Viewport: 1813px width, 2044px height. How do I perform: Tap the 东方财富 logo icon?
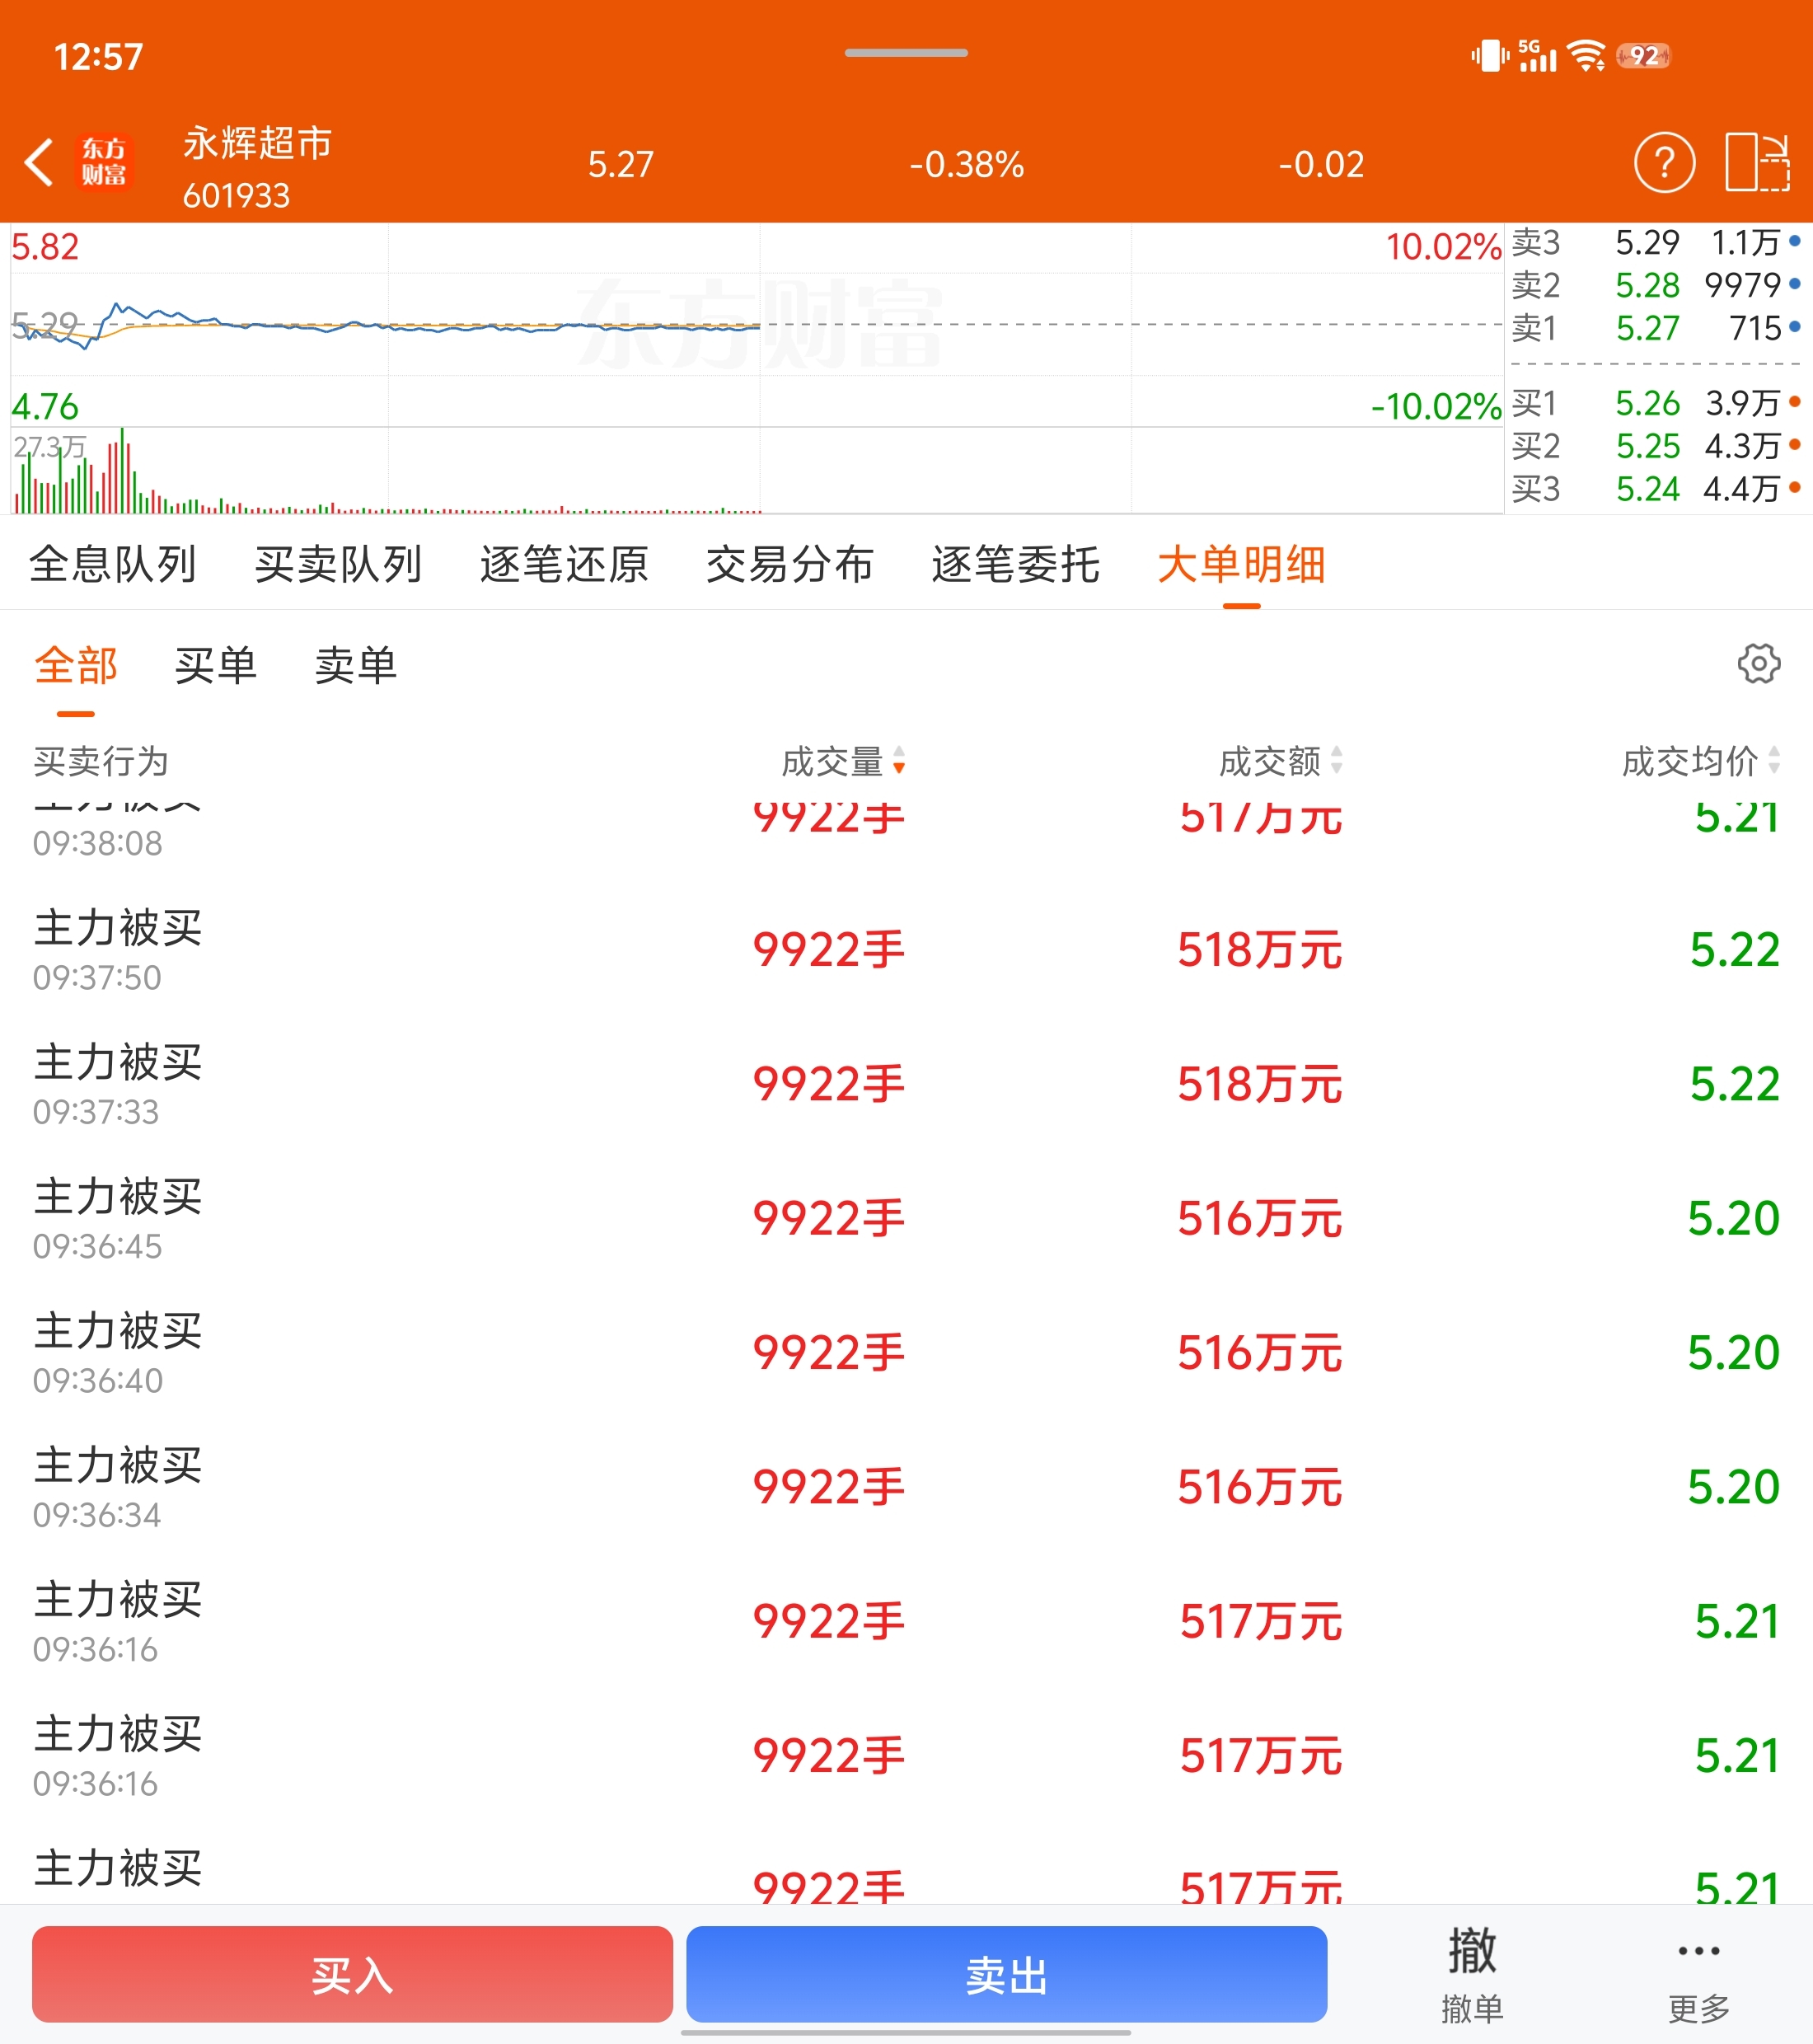[104, 163]
